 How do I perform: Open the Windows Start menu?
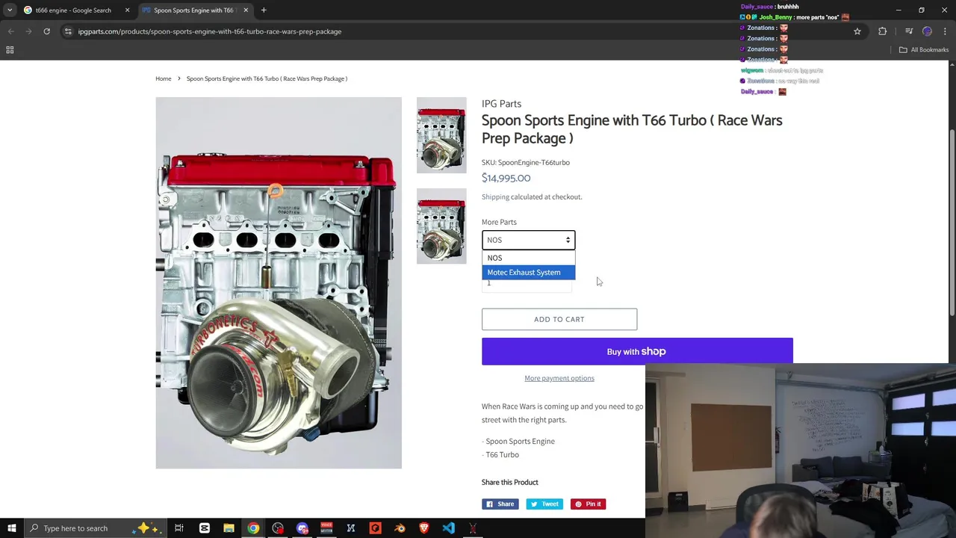[x=12, y=528]
